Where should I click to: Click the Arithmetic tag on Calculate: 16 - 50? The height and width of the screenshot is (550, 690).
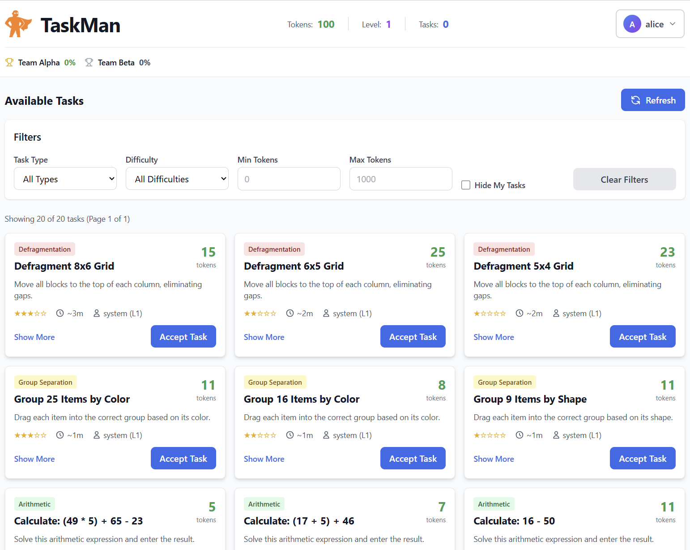coord(494,504)
